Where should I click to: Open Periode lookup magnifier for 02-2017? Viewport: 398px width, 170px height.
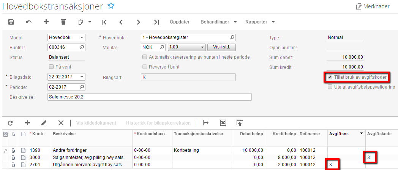coord(82,87)
